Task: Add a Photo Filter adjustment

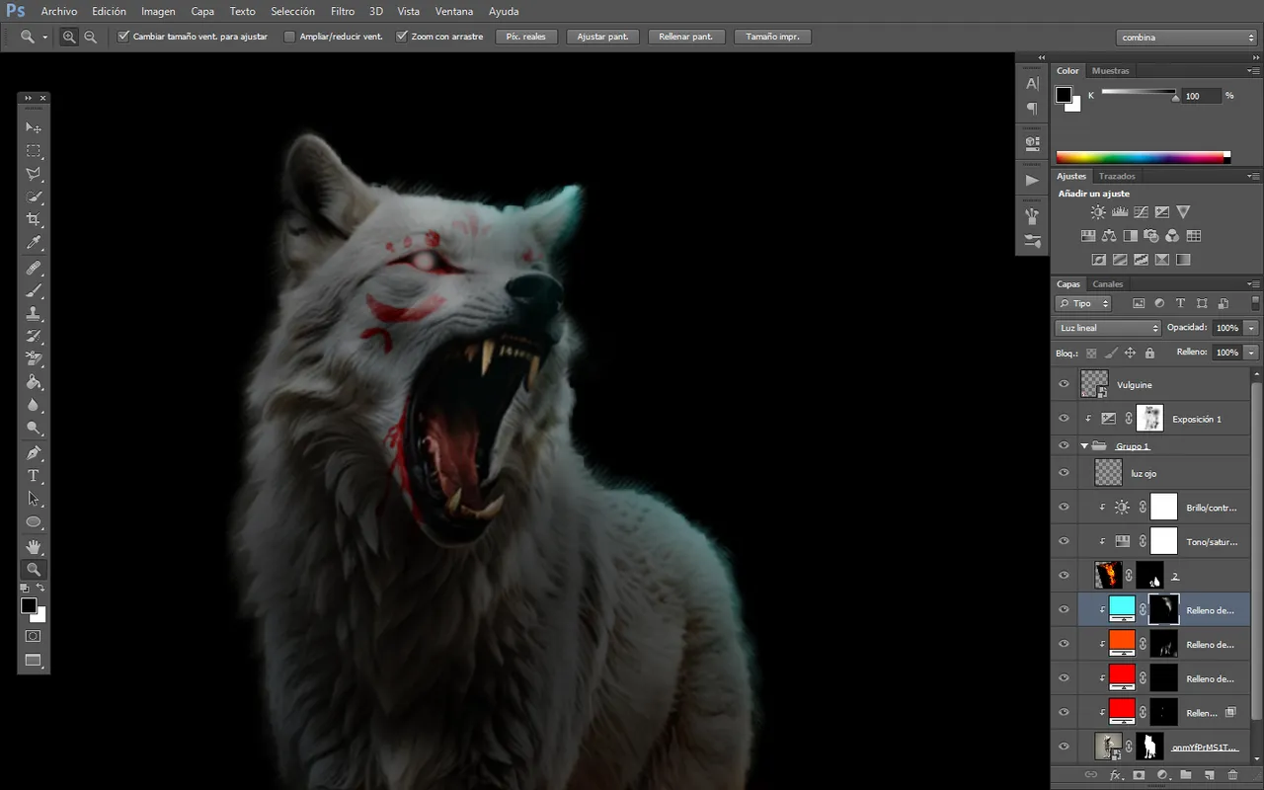Action: tap(1151, 236)
